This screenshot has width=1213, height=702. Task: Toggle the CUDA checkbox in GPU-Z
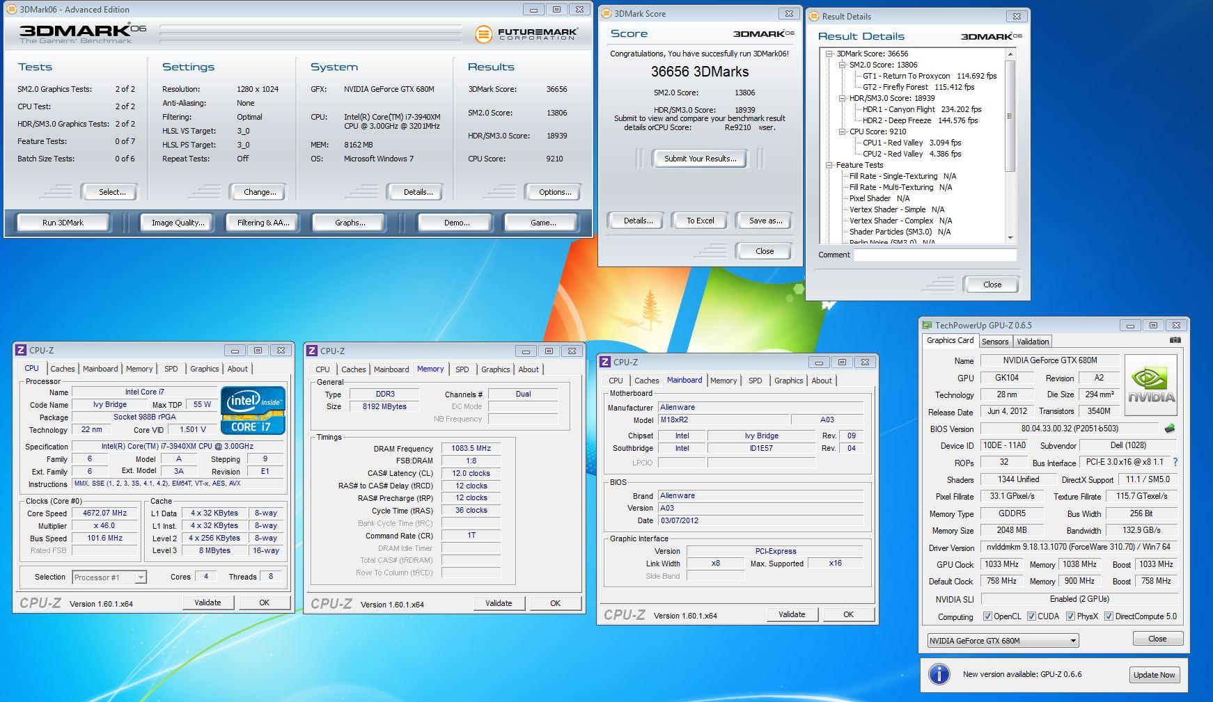(x=1031, y=616)
